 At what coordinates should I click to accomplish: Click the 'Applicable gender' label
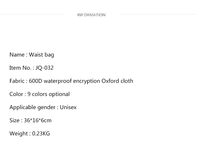tap(32, 108)
